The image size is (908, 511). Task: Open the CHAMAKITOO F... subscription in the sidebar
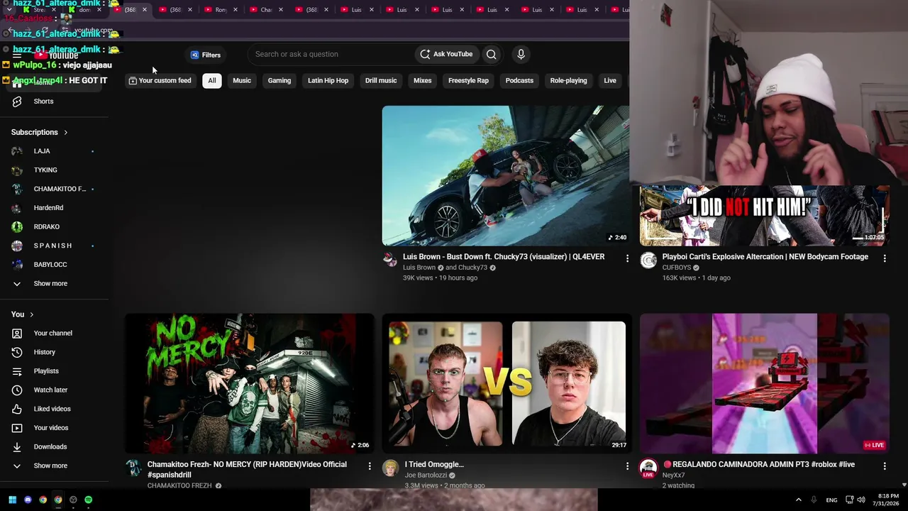pos(55,189)
